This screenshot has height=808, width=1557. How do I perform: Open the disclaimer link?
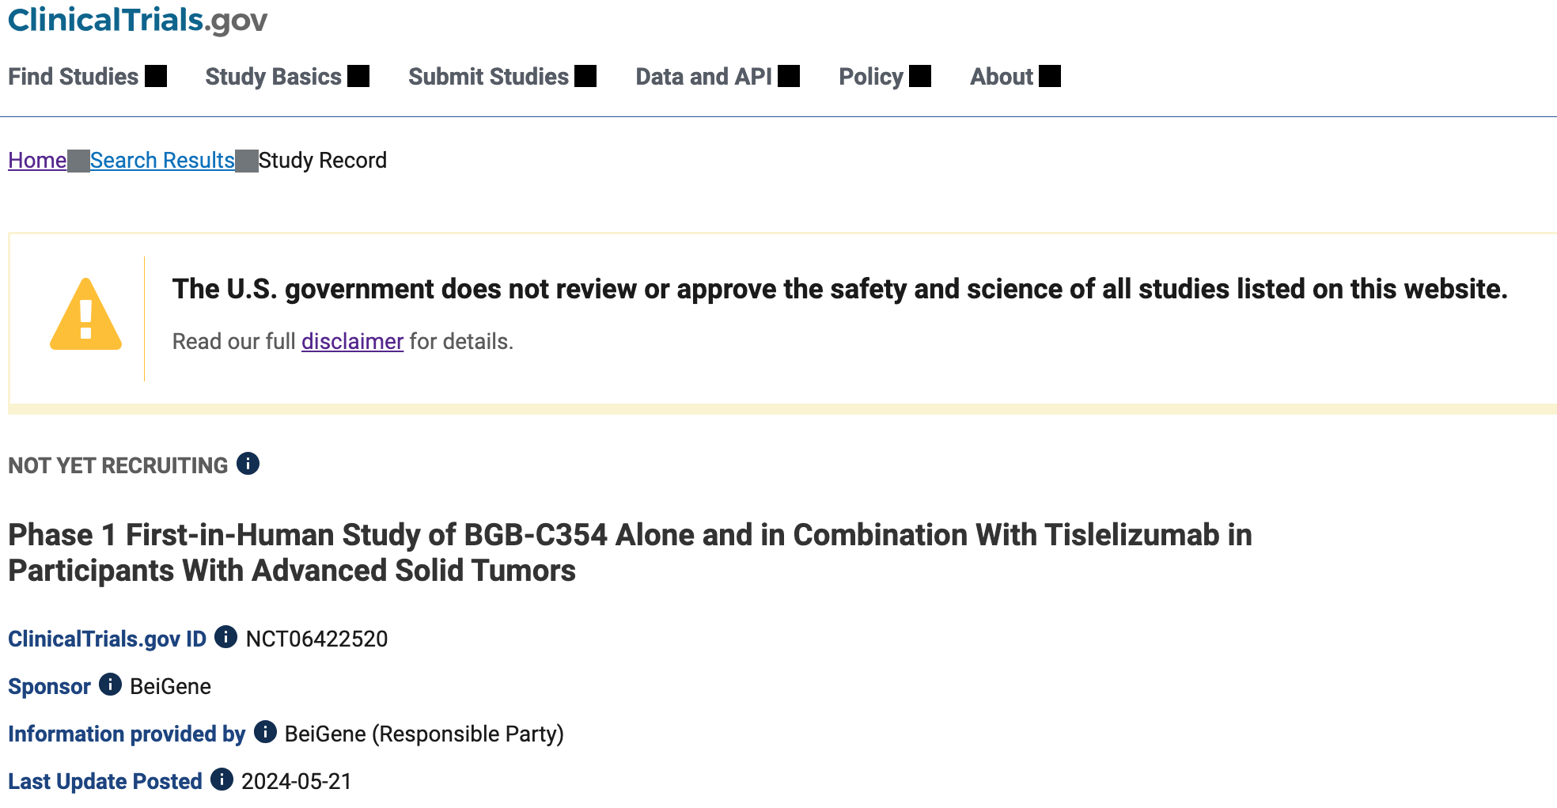coord(352,341)
